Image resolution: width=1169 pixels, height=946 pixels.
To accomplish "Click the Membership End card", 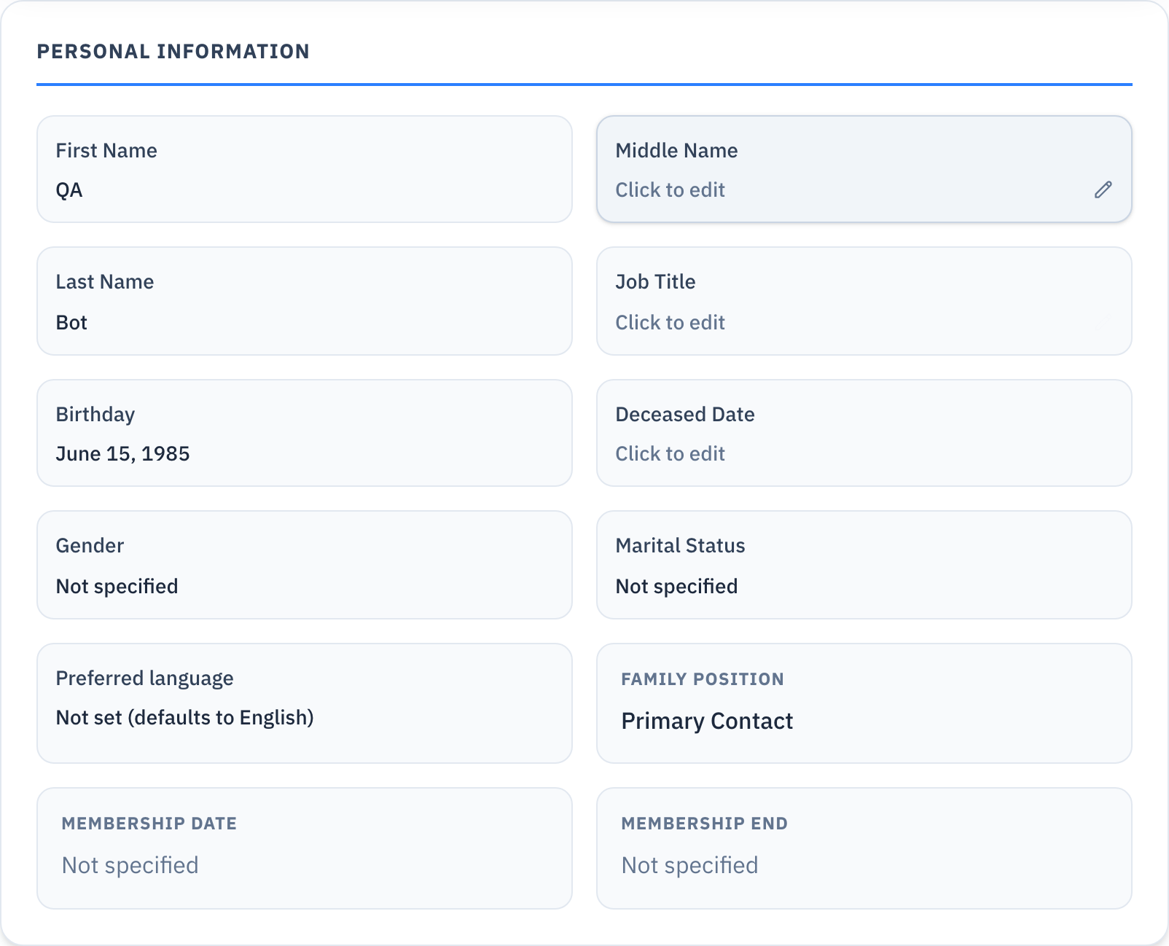I will pos(864,848).
